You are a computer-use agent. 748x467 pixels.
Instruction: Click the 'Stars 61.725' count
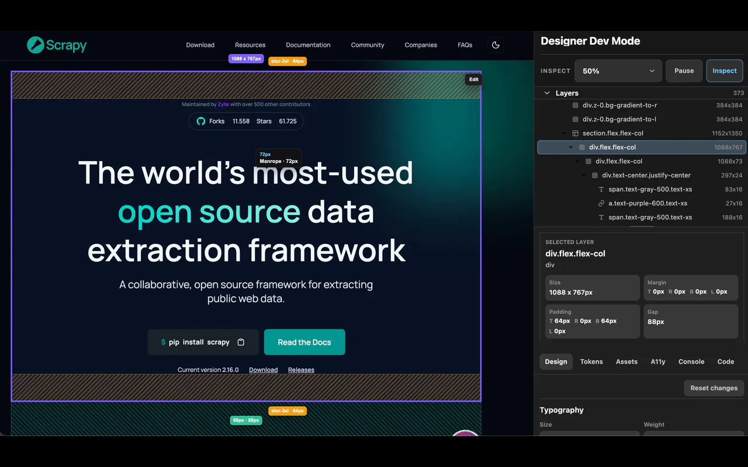(x=276, y=121)
